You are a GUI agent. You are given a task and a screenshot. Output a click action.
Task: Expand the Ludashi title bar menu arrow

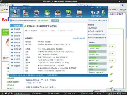pyautogui.click(x=97, y=8)
